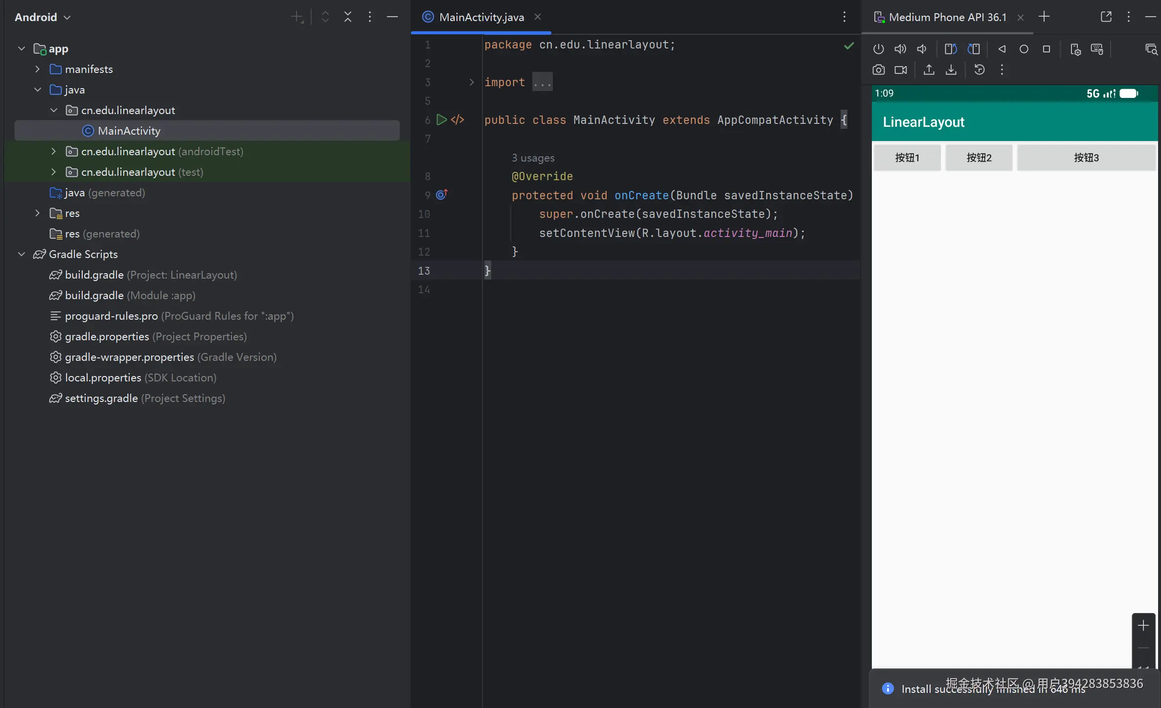
Task: Expand the manifests folder
Action: (x=37, y=69)
